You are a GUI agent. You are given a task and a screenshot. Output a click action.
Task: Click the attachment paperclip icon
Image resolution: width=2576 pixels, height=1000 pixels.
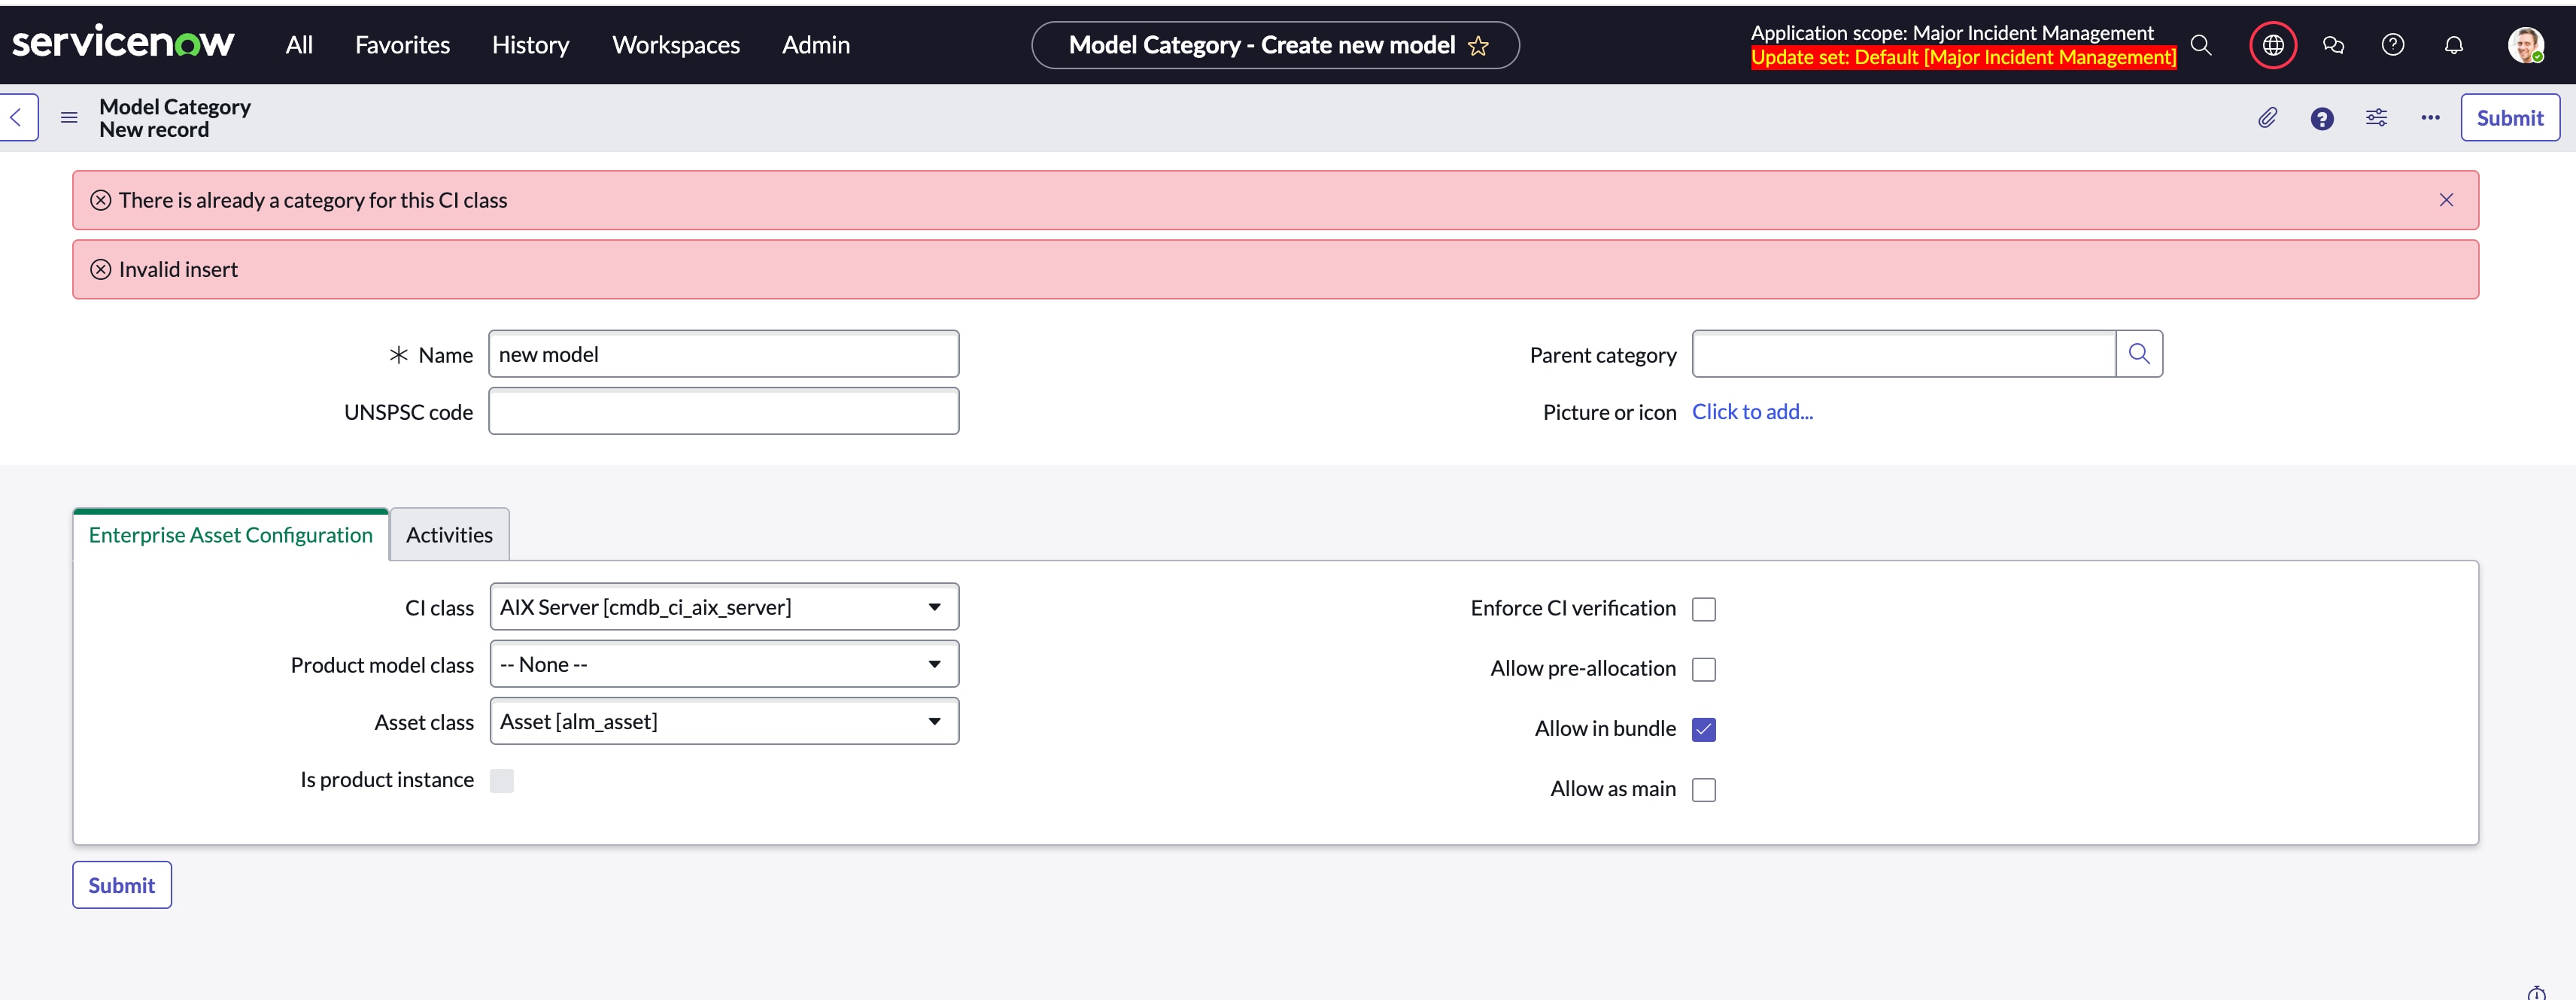coord(2267,118)
